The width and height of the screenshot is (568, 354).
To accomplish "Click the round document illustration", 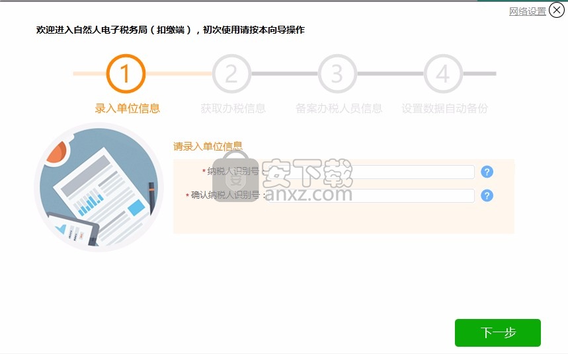I will pos(99,187).
